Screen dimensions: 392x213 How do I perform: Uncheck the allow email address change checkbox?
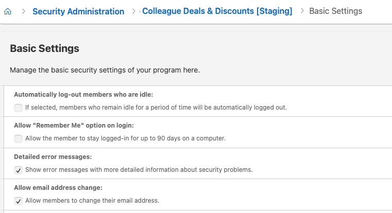[x=18, y=201]
